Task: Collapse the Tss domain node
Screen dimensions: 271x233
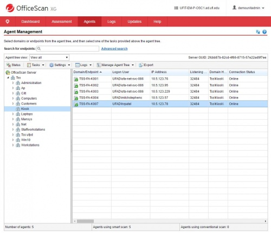Action: [8, 77]
